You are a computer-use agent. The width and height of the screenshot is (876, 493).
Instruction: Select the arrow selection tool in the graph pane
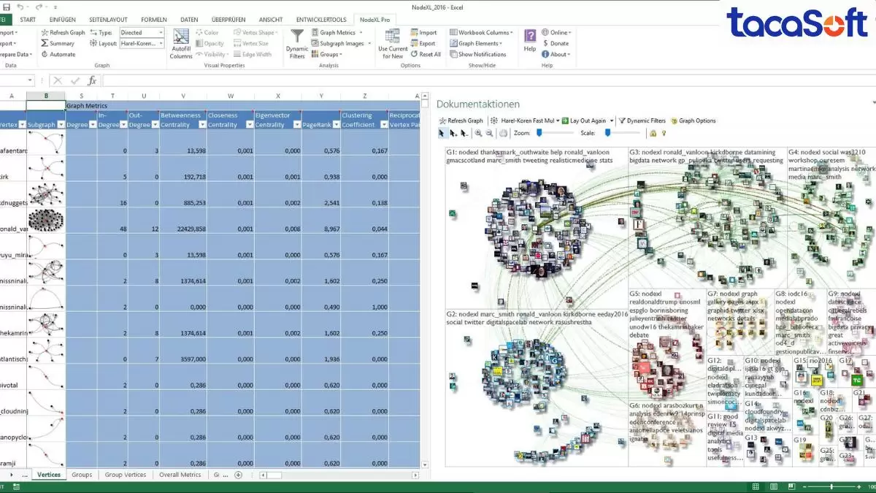click(442, 133)
